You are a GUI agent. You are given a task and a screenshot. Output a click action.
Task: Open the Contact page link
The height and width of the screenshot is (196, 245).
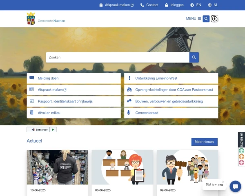pos(152,5)
